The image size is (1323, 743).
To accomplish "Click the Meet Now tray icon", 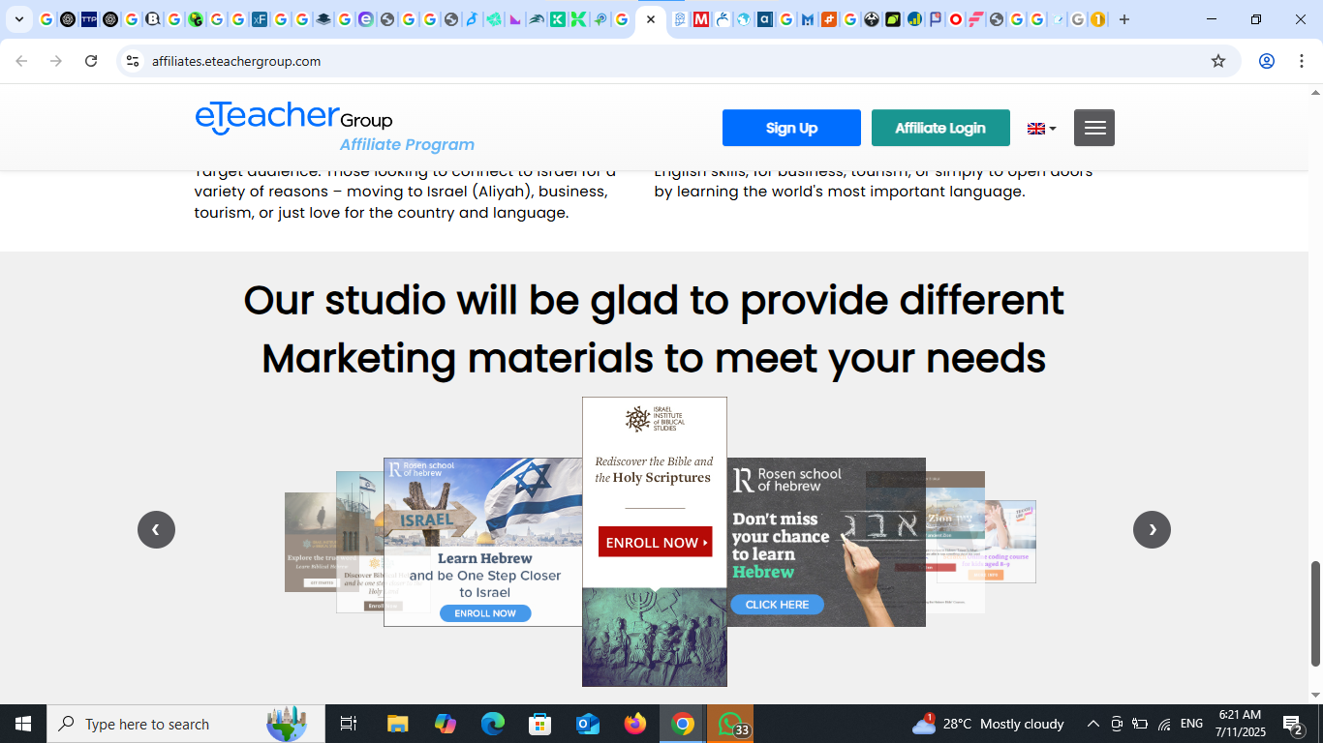I will [1117, 724].
